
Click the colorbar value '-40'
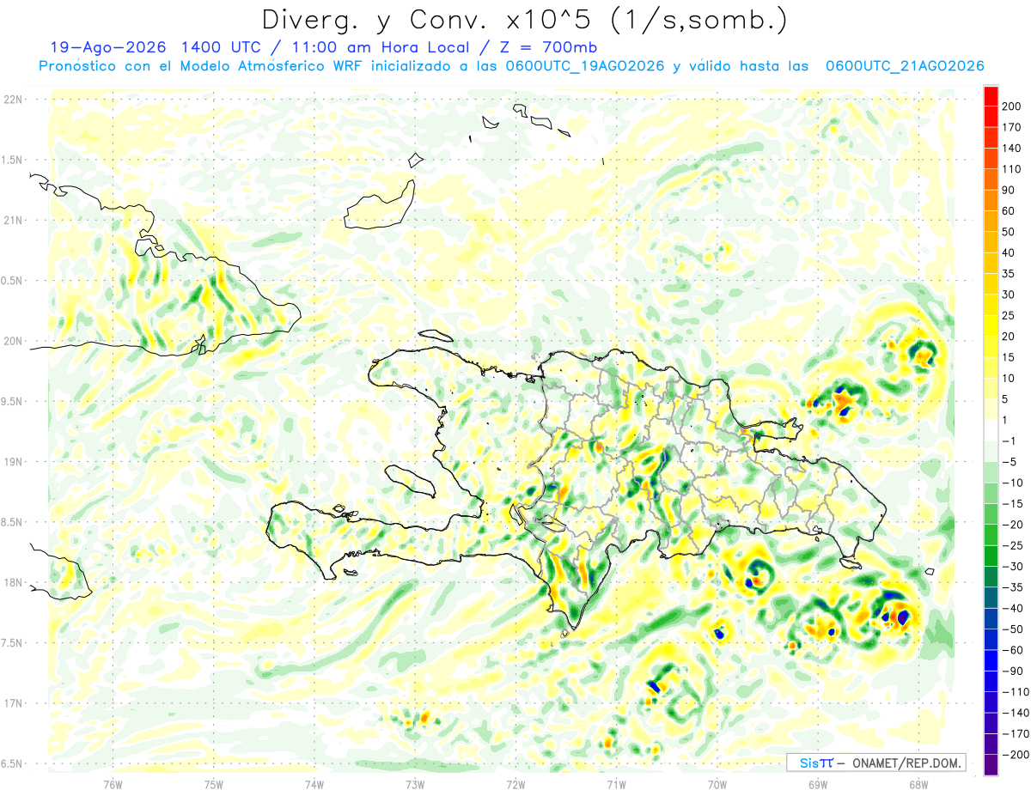(x=1012, y=608)
